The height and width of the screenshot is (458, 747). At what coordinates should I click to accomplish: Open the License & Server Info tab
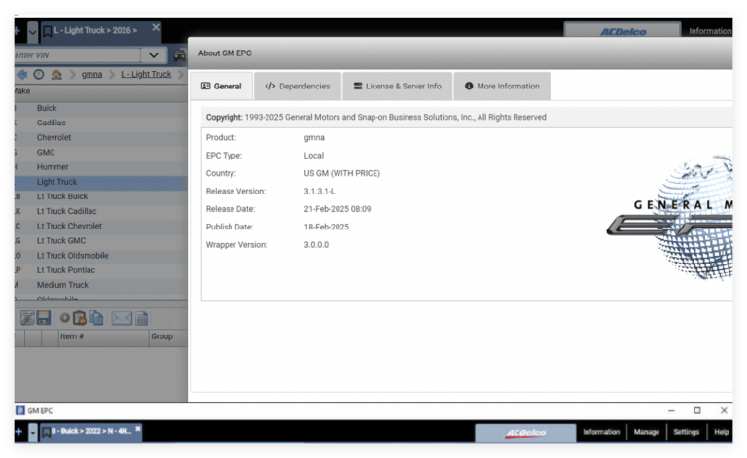(x=397, y=87)
